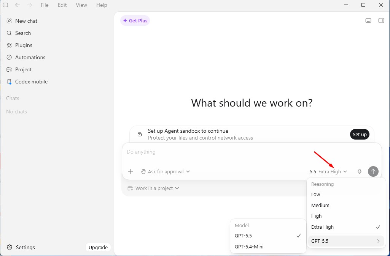Click the Upgrade button
This screenshot has width=390, height=256.
pyautogui.click(x=98, y=247)
